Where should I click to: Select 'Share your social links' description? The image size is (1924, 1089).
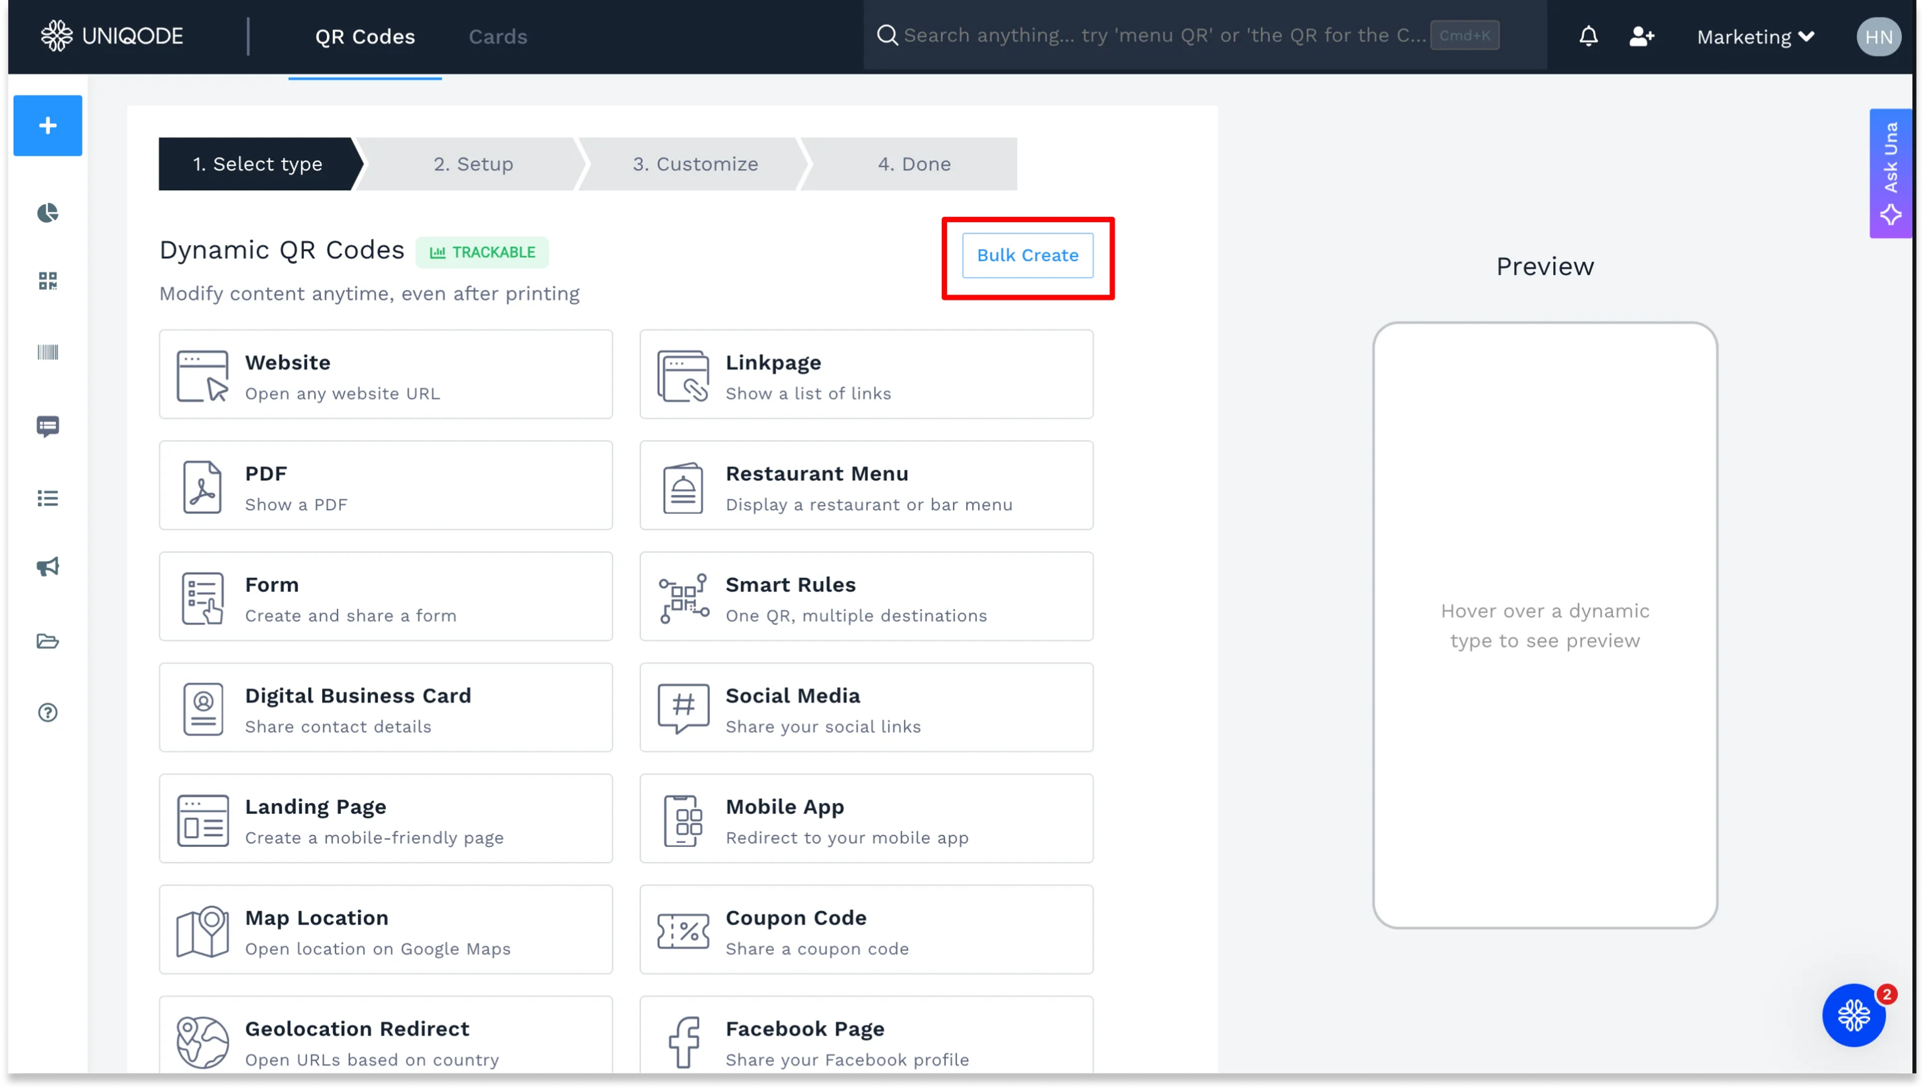click(x=823, y=727)
